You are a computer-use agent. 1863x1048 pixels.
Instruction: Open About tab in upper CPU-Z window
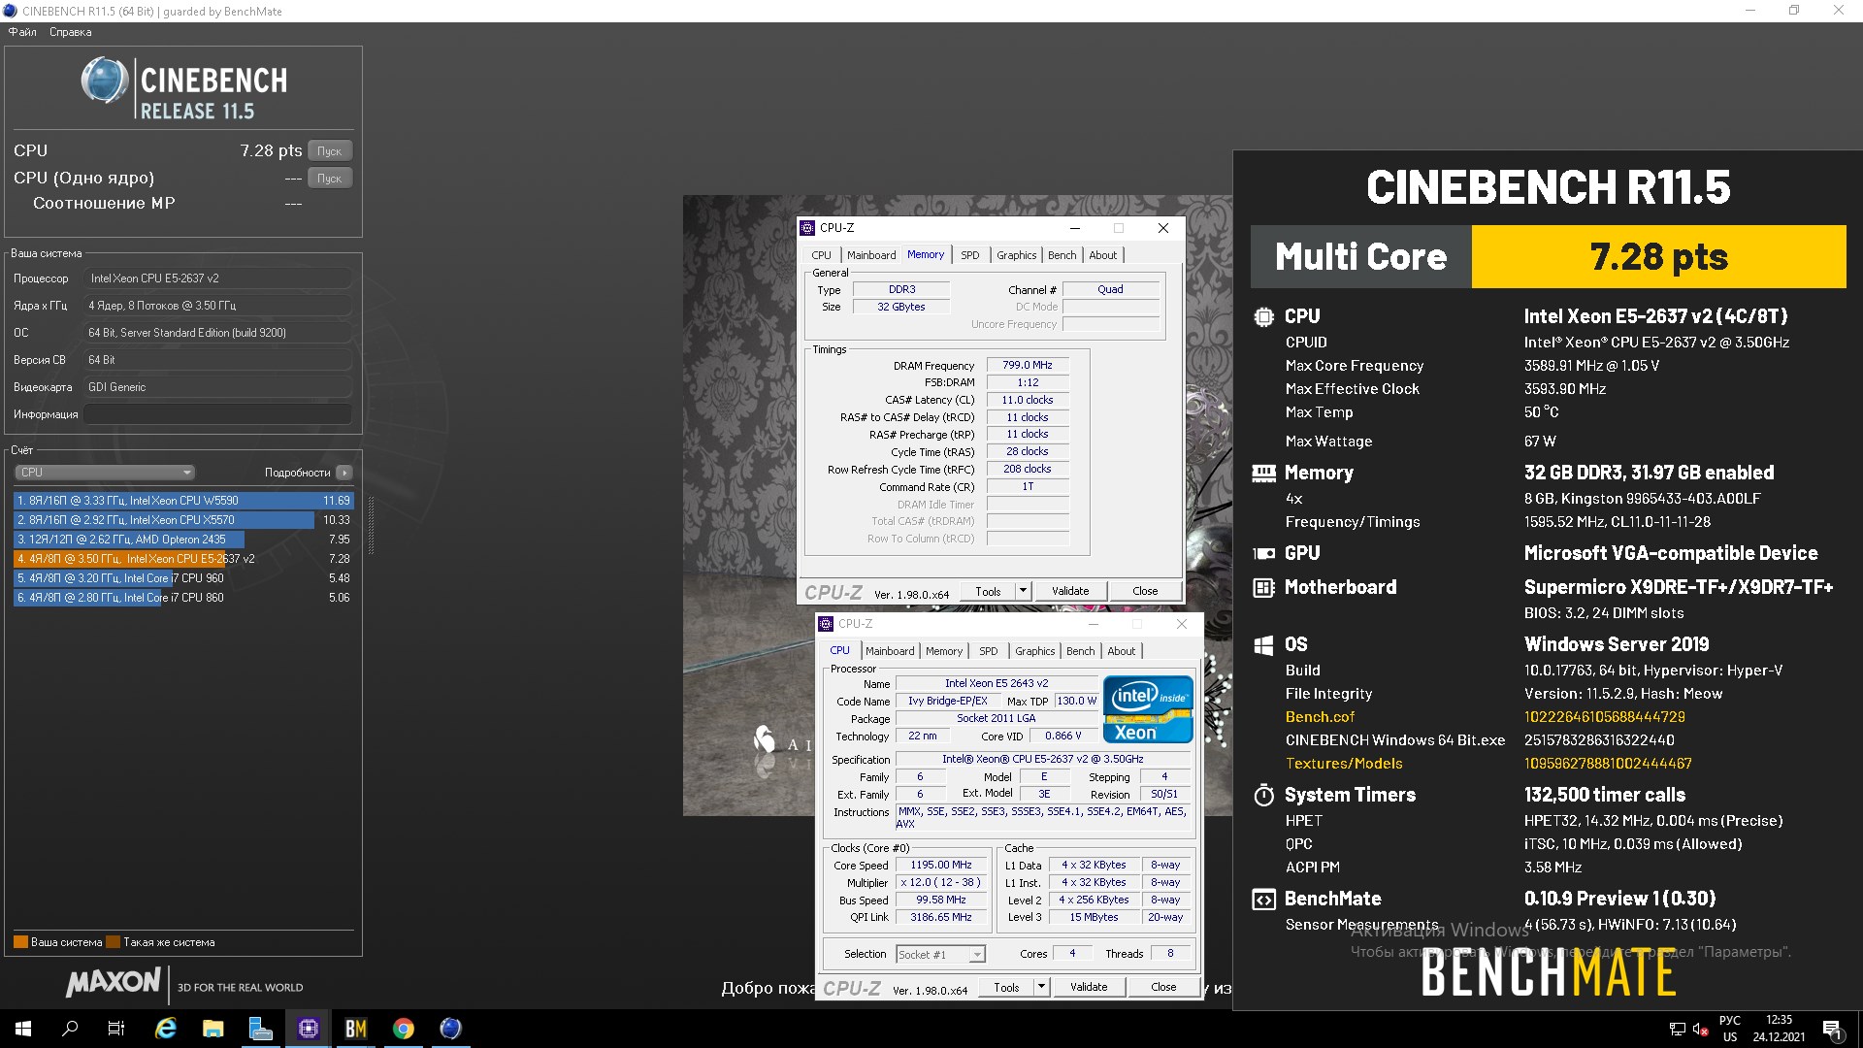point(1102,255)
